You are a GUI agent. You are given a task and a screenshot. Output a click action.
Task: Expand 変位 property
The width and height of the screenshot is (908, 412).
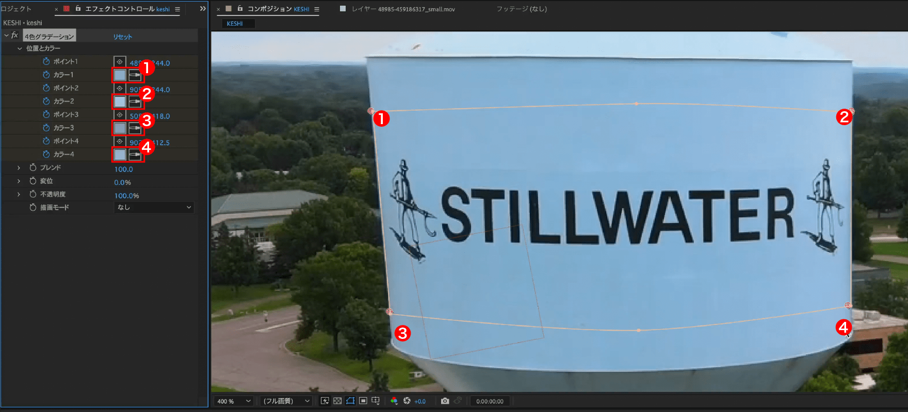(19, 181)
